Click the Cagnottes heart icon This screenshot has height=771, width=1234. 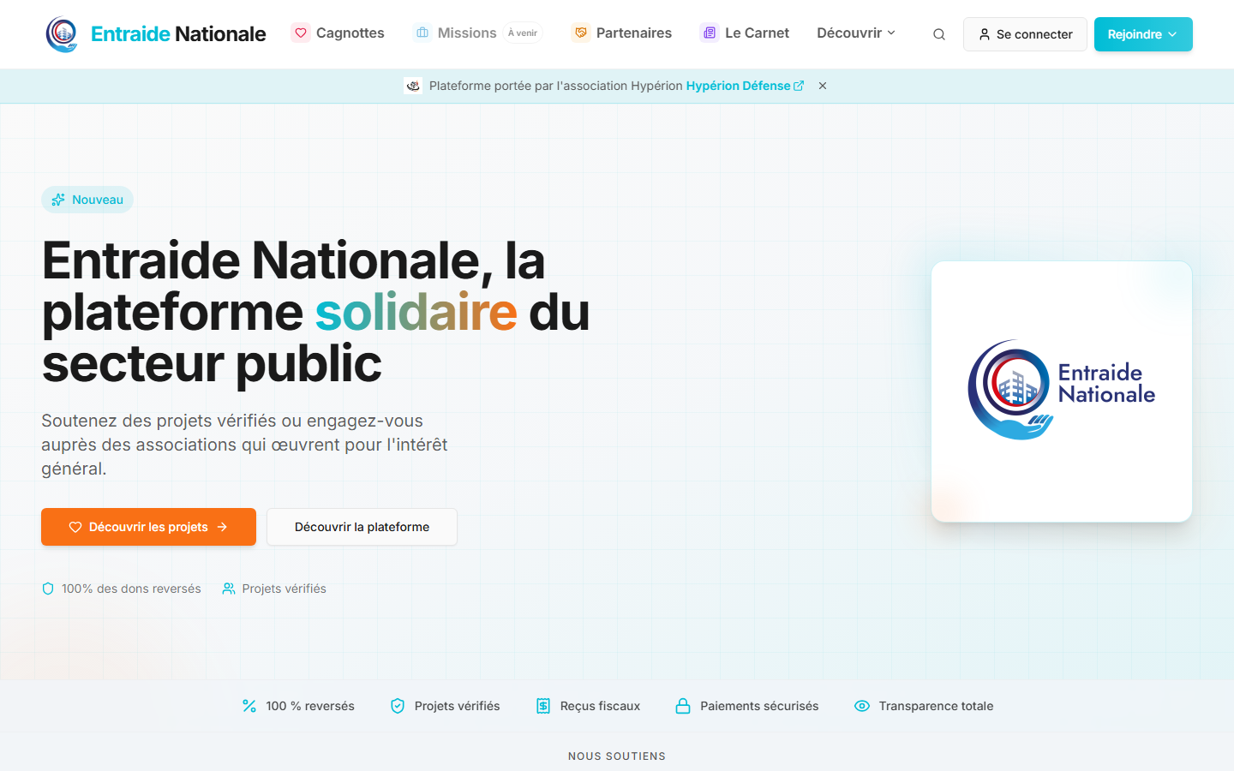point(301,33)
